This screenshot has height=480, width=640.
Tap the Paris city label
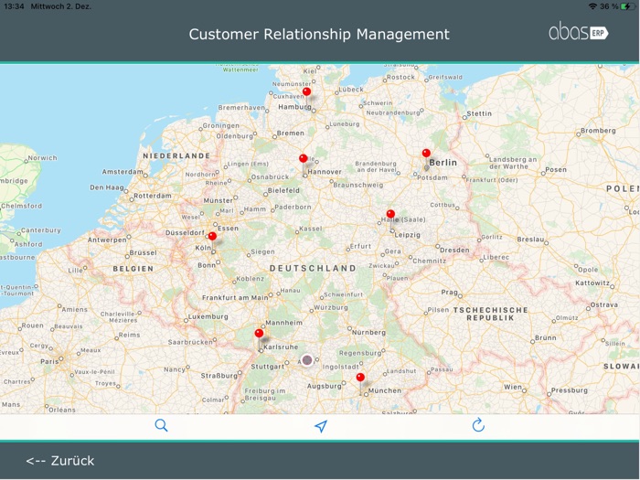click(x=49, y=361)
